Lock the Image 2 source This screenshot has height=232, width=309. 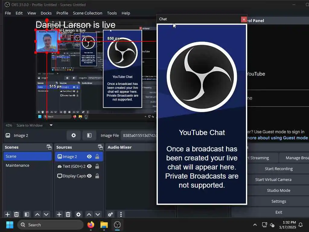pyautogui.click(x=97, y=156)
